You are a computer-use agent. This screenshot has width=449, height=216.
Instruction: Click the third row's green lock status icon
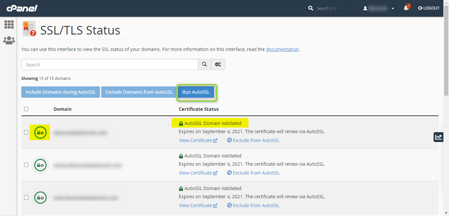(x=40, y=198)
